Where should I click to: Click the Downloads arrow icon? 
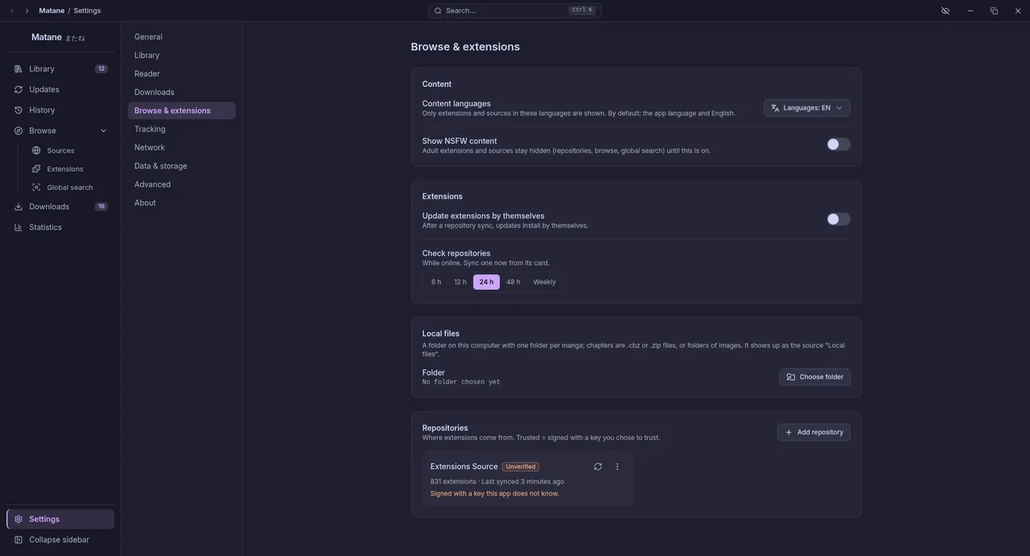(19, 207)
